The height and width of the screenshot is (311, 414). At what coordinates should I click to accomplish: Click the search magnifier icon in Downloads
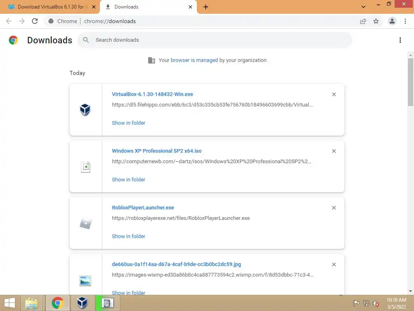point(86,40)
